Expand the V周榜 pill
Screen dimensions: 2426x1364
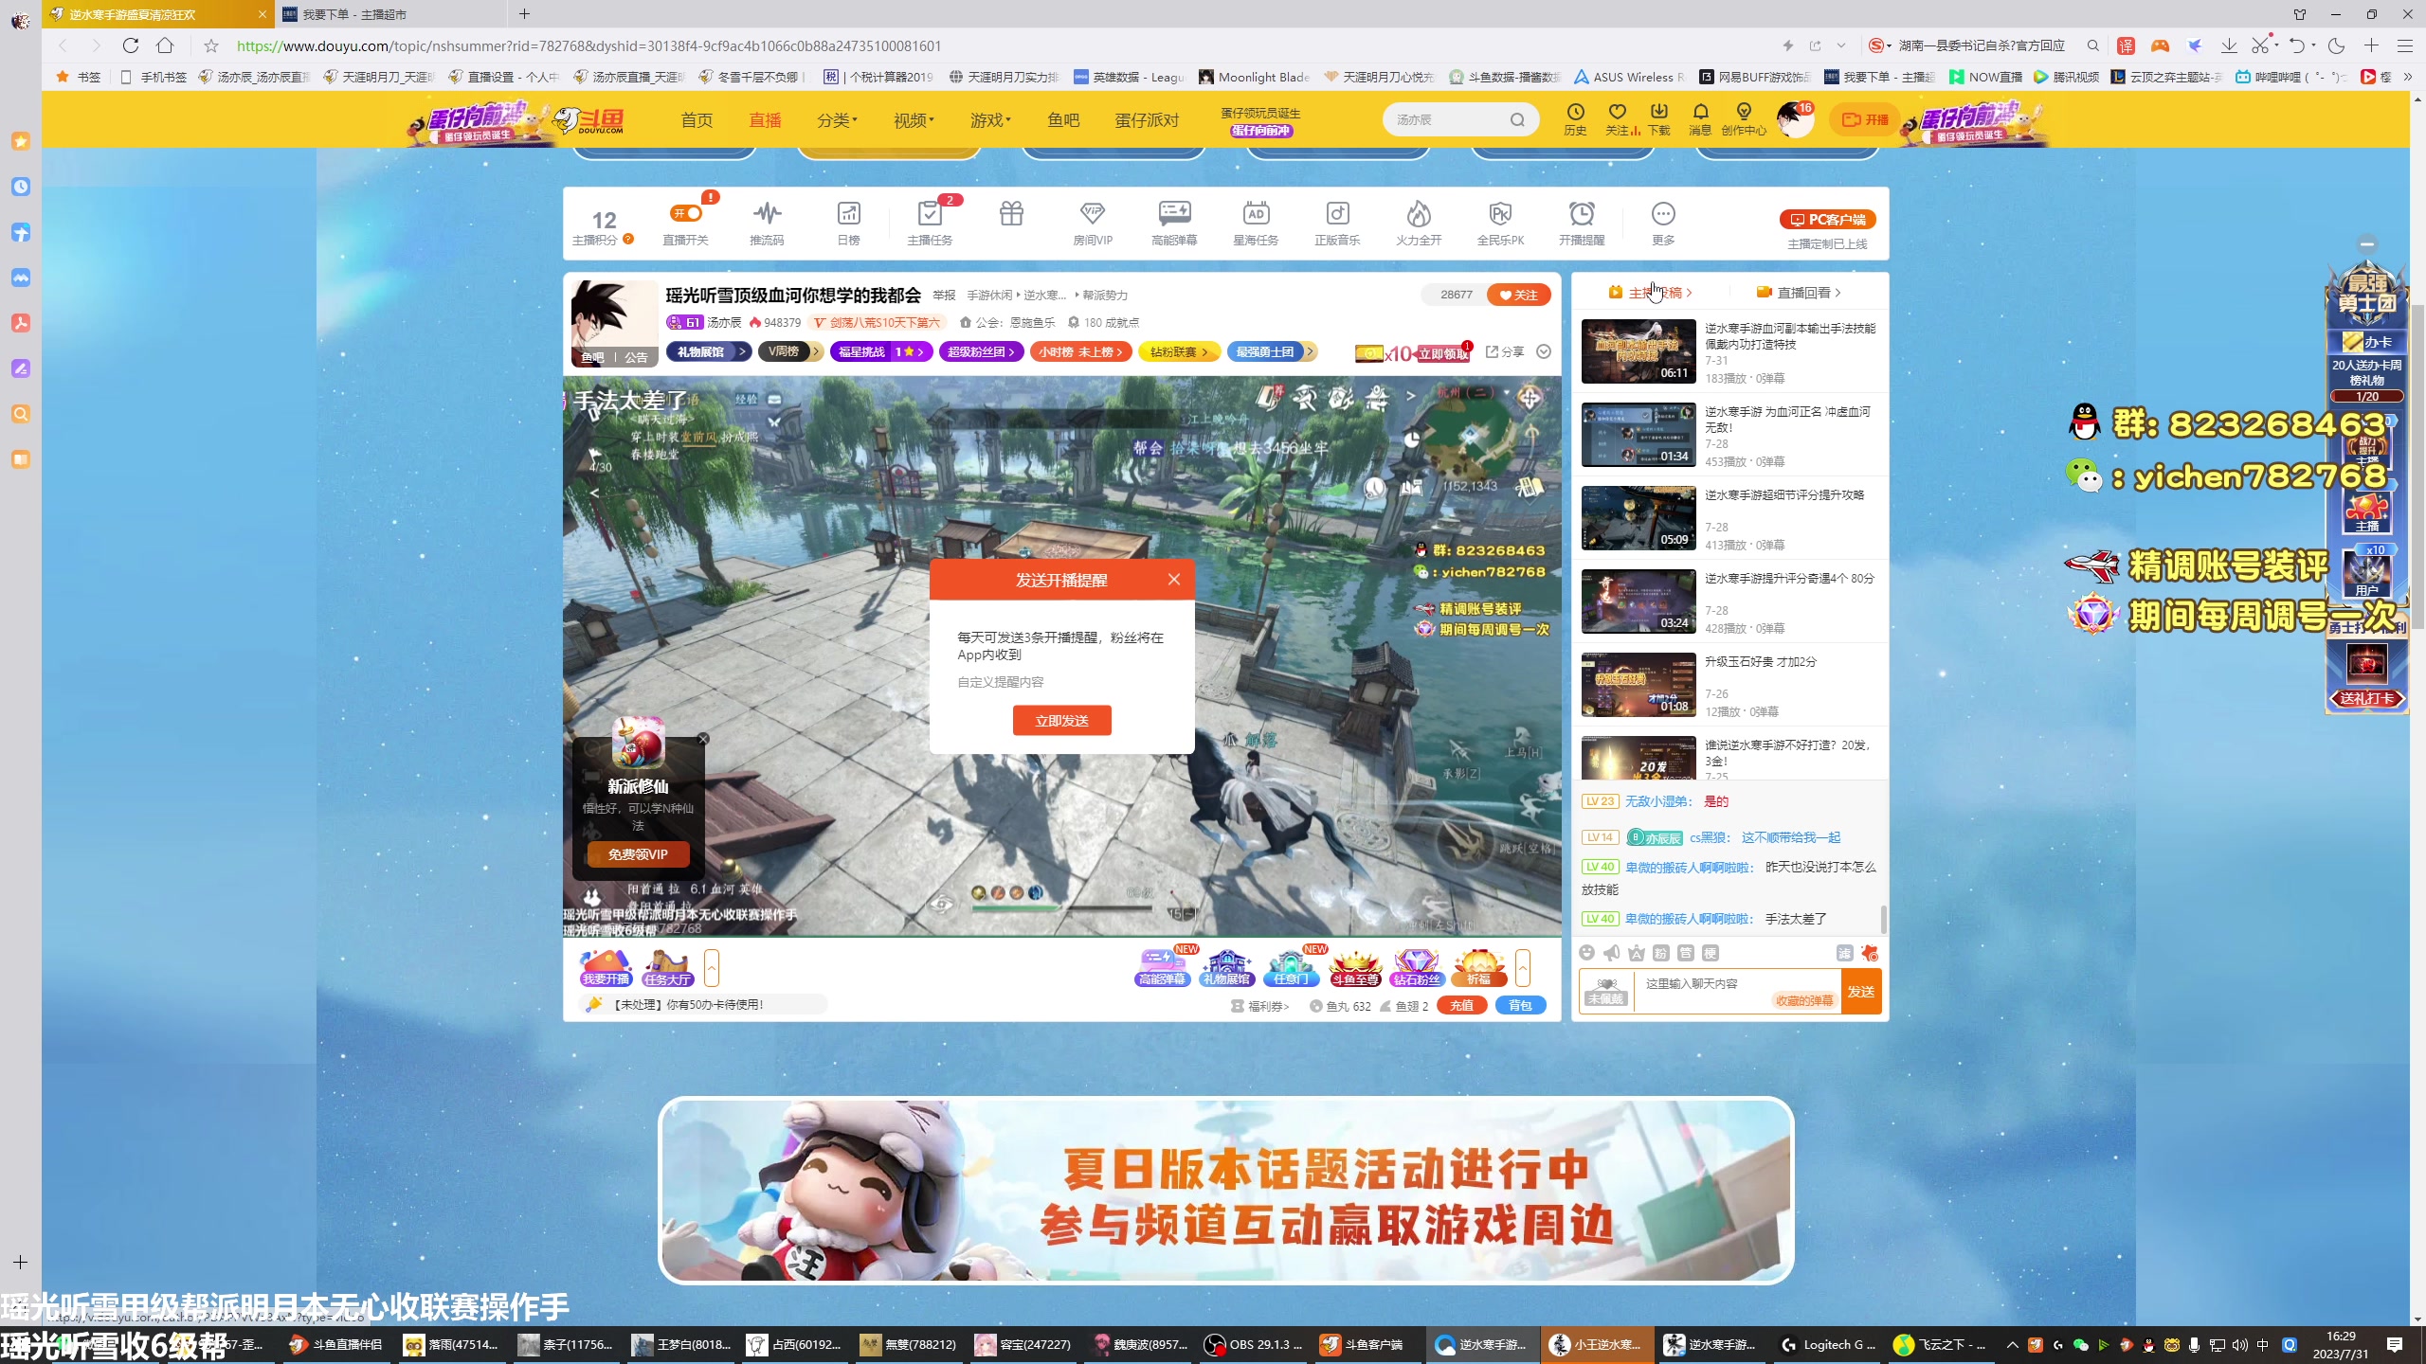tap(789, 351)
